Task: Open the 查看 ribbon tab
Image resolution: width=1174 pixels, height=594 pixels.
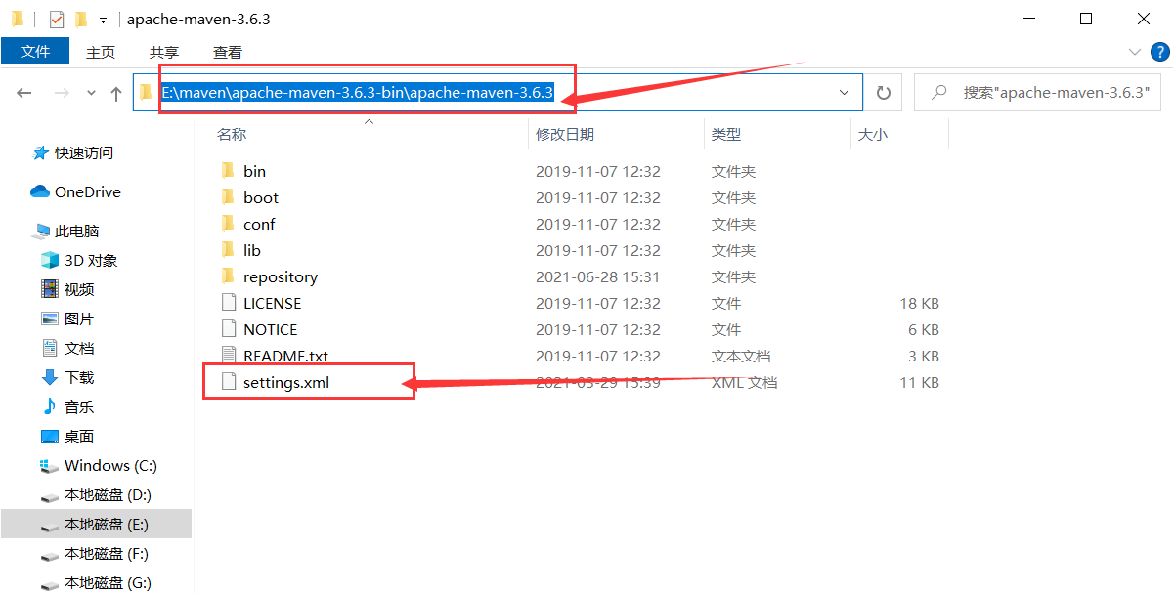Action: tap(228, 52)
